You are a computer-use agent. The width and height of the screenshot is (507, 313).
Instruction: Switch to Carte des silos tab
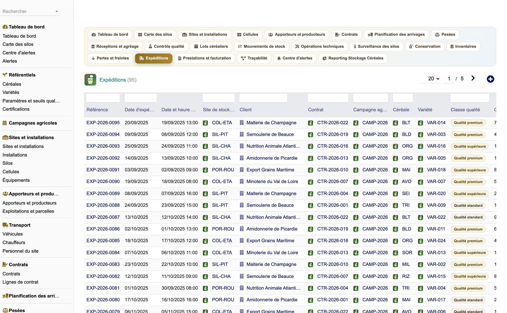point(155,34)
